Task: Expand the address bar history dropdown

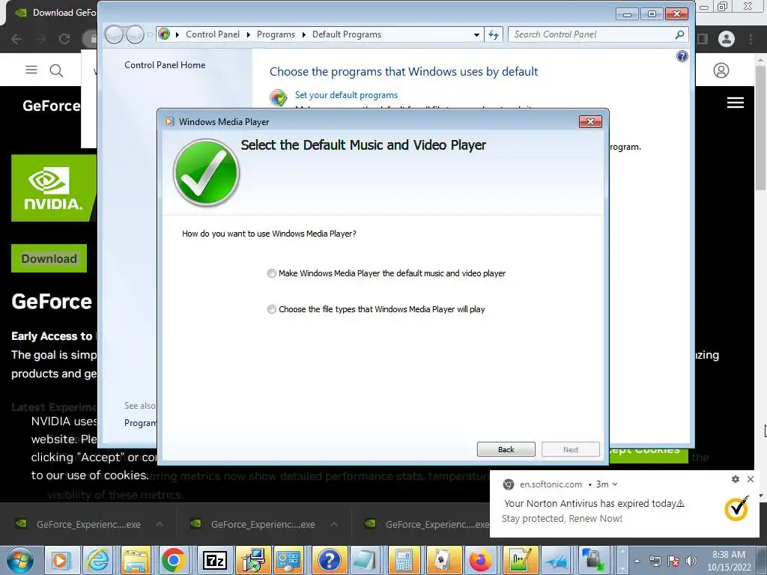Action: click(x=476, y=34)
